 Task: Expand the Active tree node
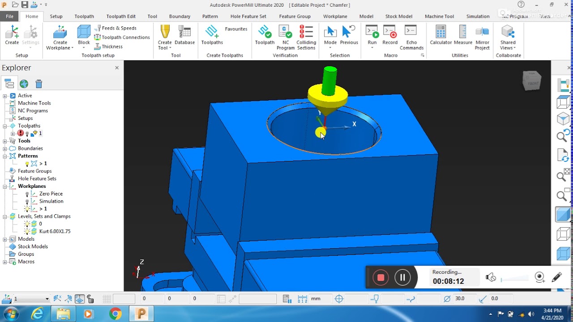click(5, 96)
